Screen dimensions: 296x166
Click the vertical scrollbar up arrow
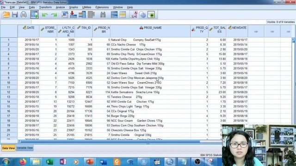(293, 40)
